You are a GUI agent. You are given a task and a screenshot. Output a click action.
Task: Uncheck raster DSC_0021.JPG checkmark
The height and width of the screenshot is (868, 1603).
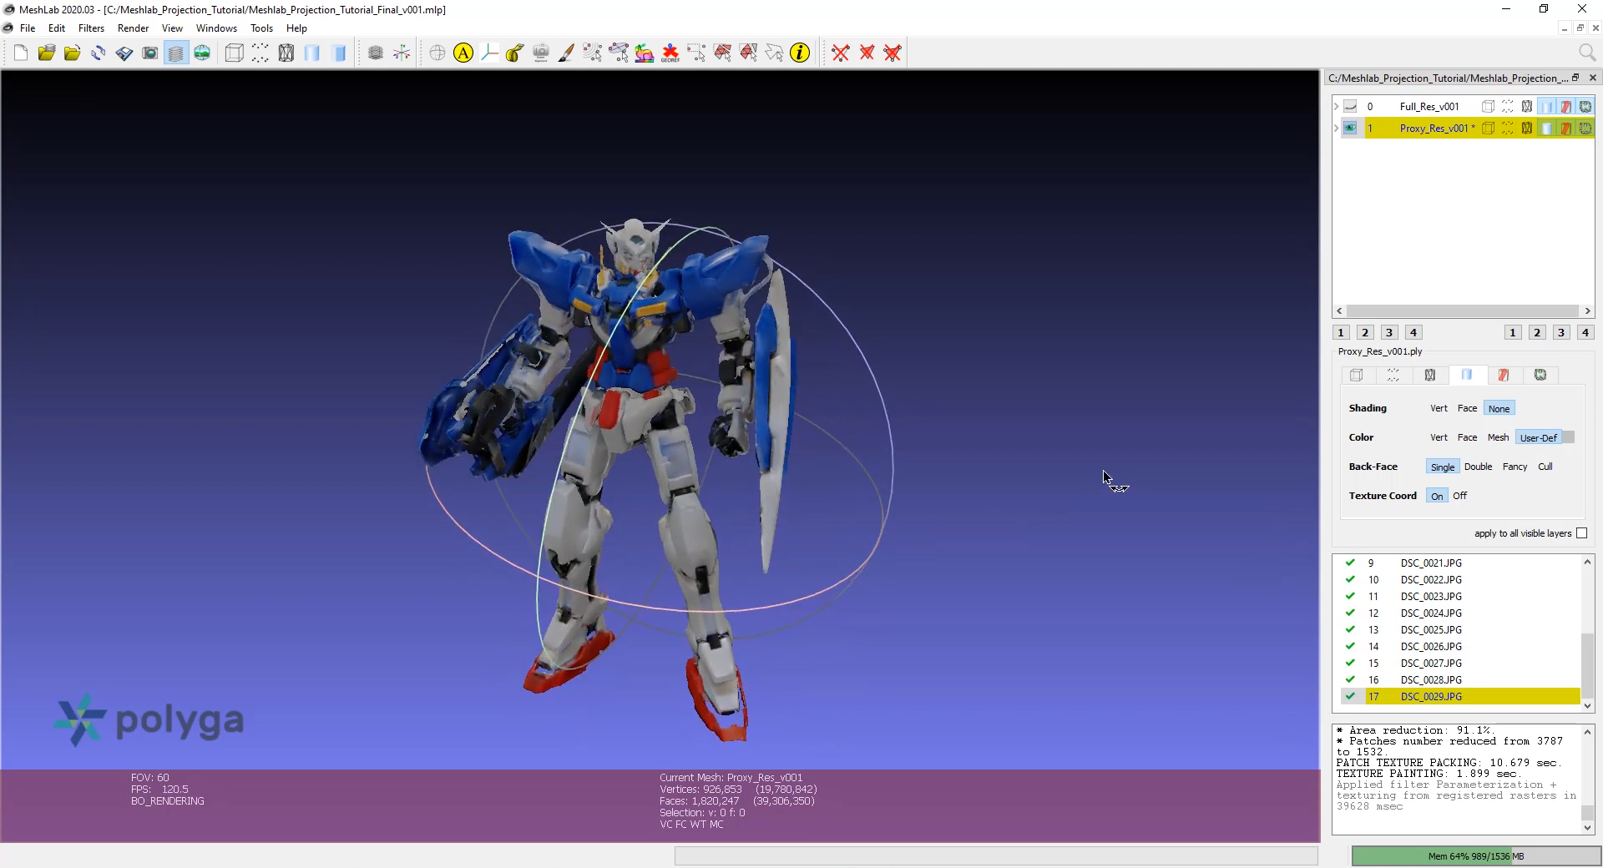1350,563
